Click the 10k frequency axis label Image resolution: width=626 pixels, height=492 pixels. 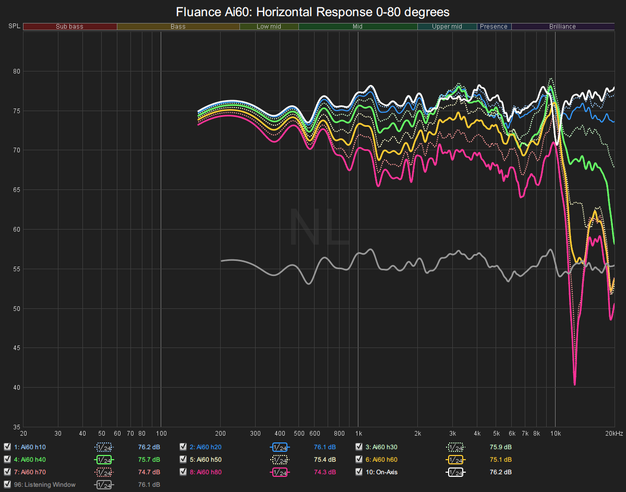pos(556,434)
